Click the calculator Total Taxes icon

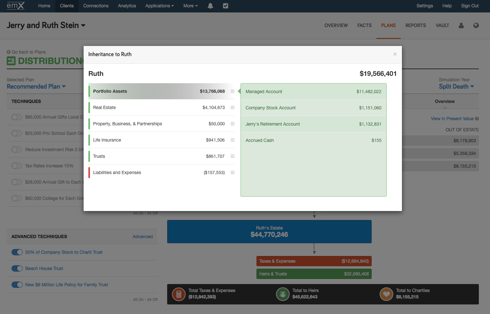[179, 294]
